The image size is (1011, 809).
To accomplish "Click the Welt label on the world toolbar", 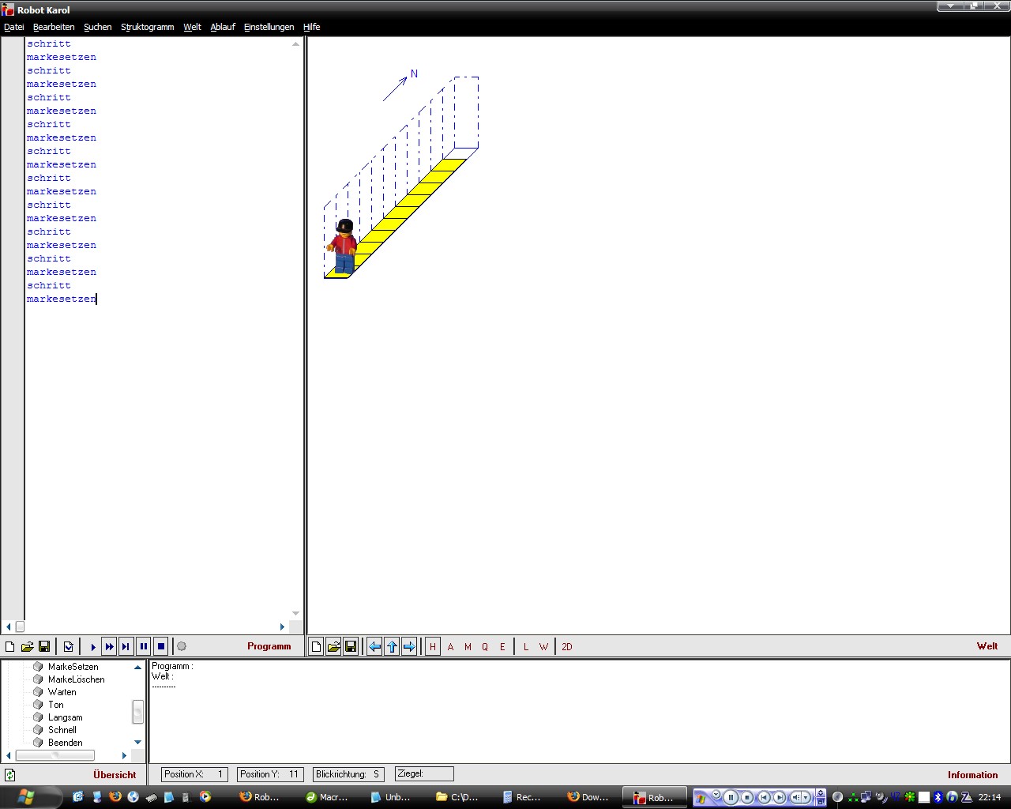I will click(987, 646).
